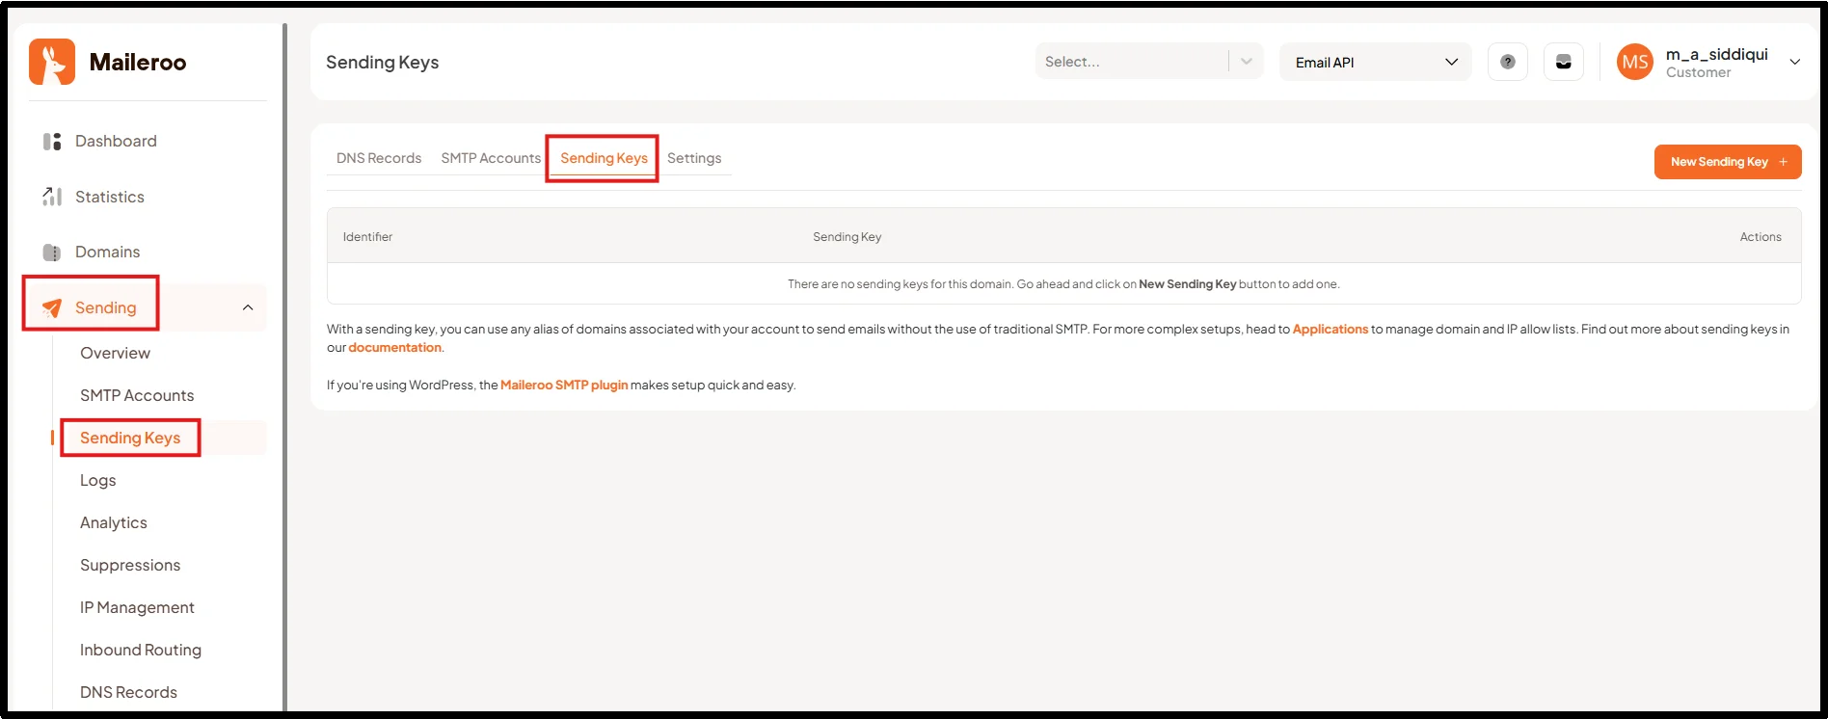The width and height of the screenshot is (1828, 719).
Task: Select Sending Keys in sidebar
Action: (x=130, y=438)
